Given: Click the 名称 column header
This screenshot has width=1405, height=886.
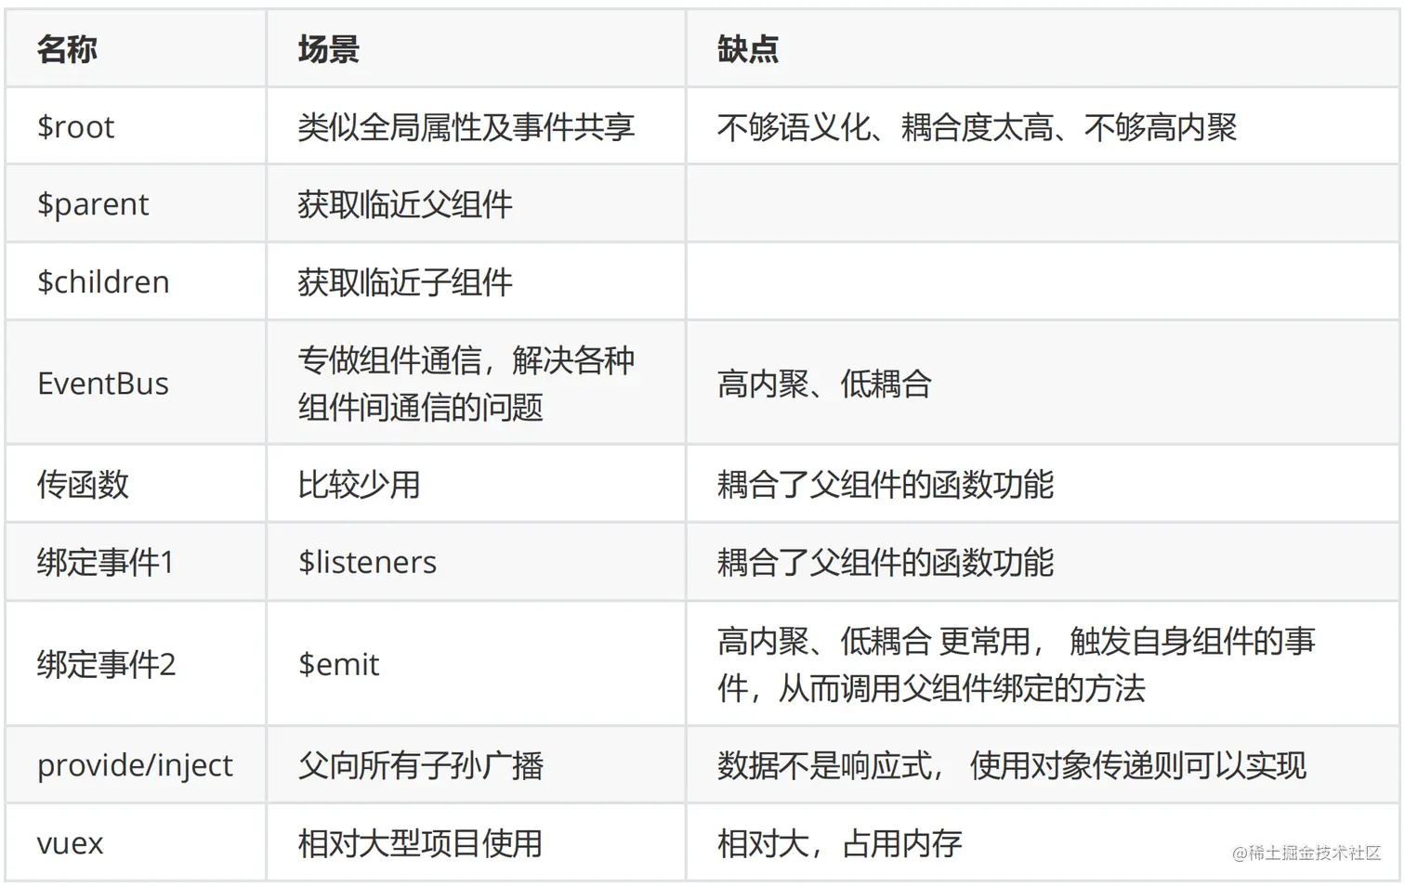Looking at the screenshot, I should (67, 48).
